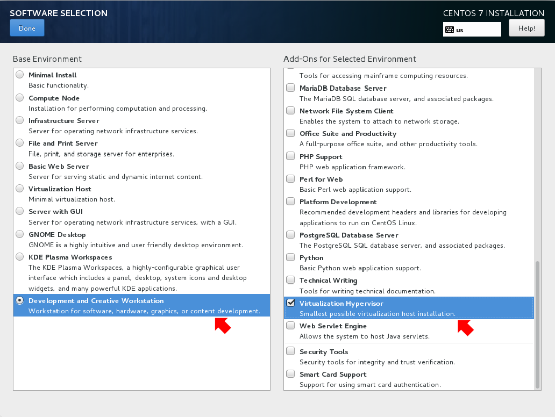The image size is (555, 417).
Task: Check the PHP Support add-on
Action: coord(290,156)
